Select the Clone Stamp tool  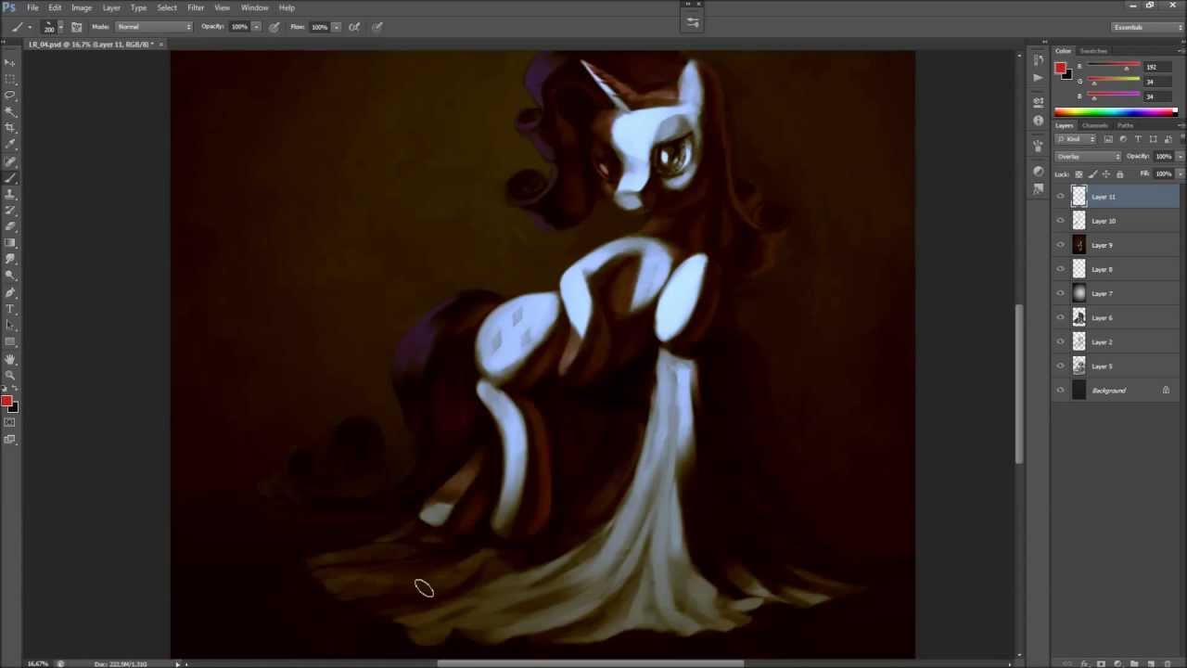click(x=10, y=194)
